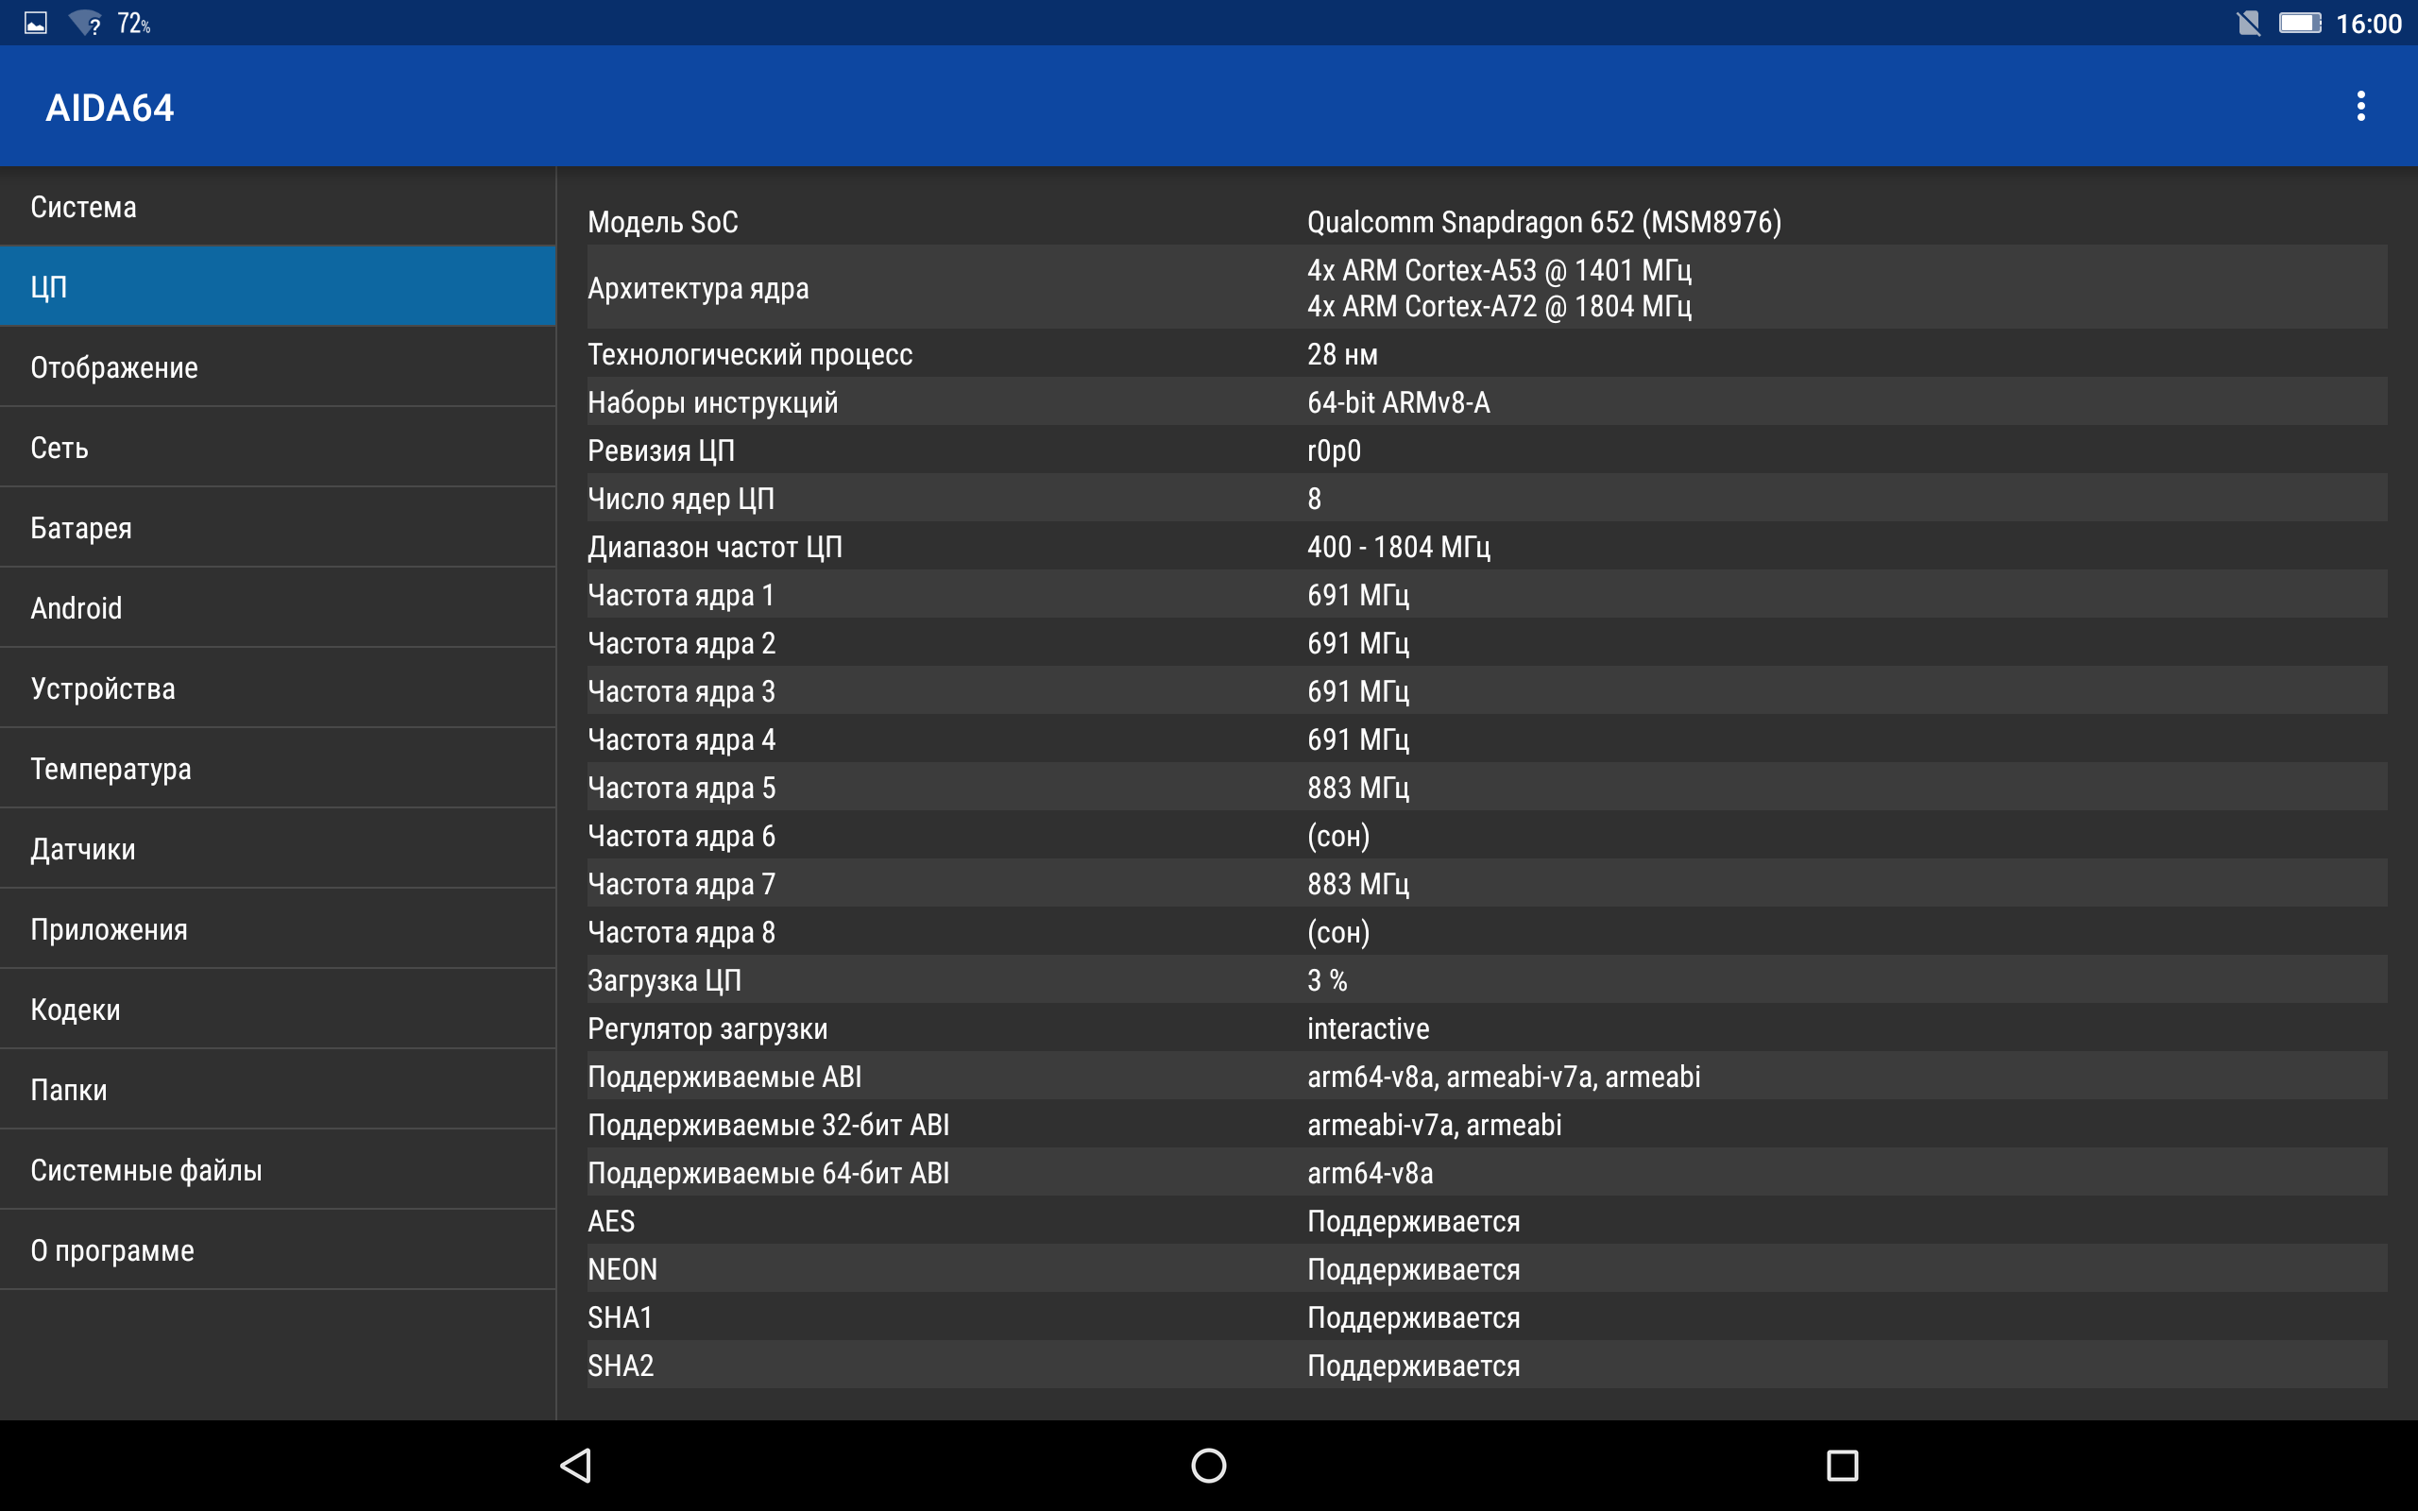Tap the 16:00 clock in status bar

[x=2368, y=24]
